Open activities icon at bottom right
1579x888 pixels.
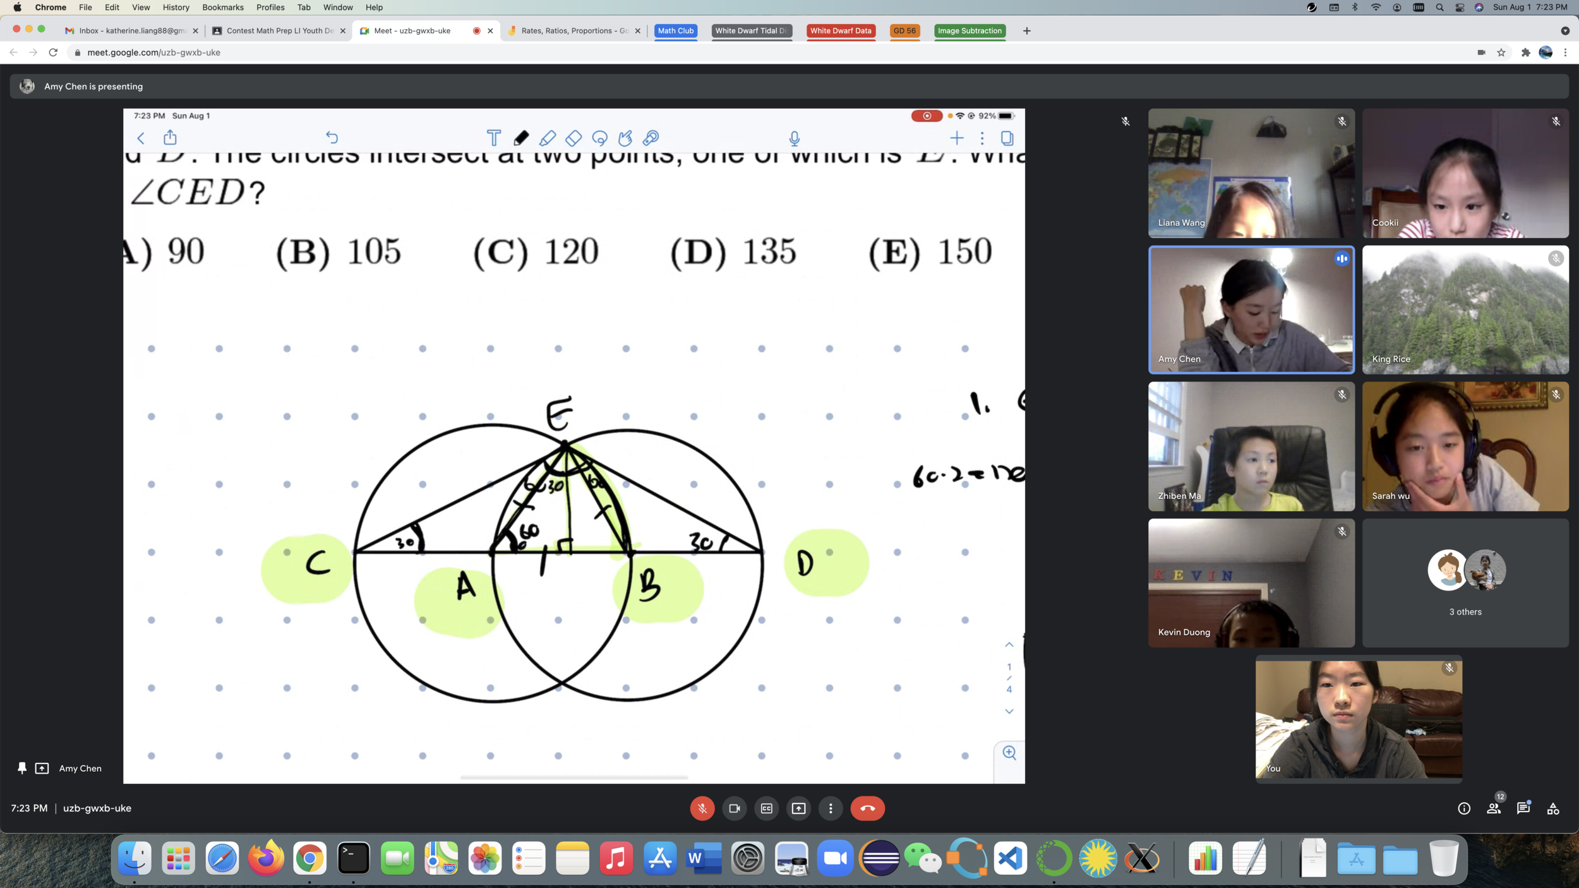(x=1553, y=808)
